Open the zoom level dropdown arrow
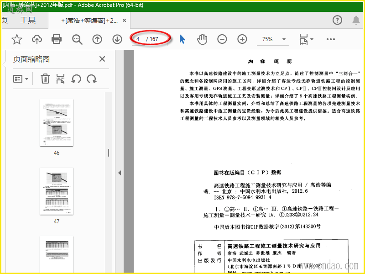 pyautogui.click(x=284, y=39)
